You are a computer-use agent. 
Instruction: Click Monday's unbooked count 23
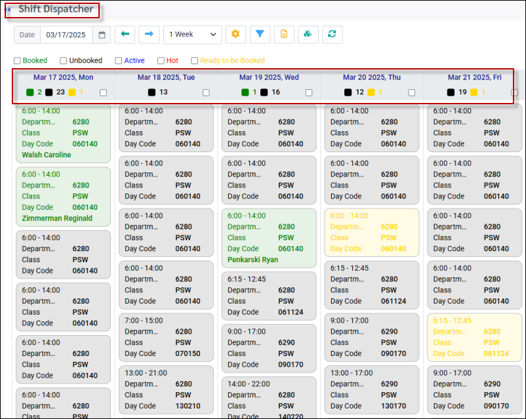pyautogui.click(x=60, y=92)
